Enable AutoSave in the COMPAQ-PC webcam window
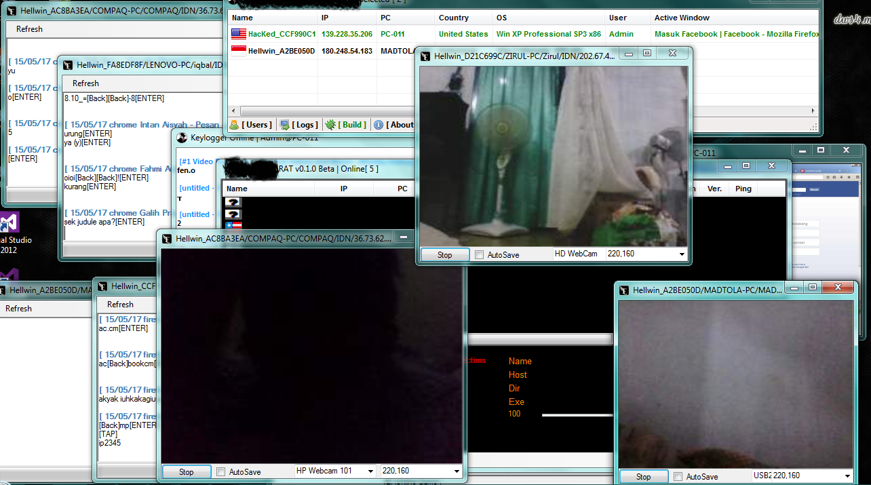 click(220, 472)
